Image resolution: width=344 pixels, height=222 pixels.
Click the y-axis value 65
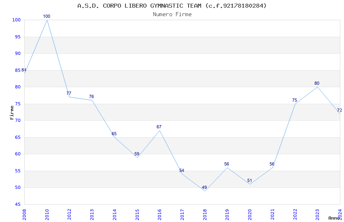(x=18, y=137)
